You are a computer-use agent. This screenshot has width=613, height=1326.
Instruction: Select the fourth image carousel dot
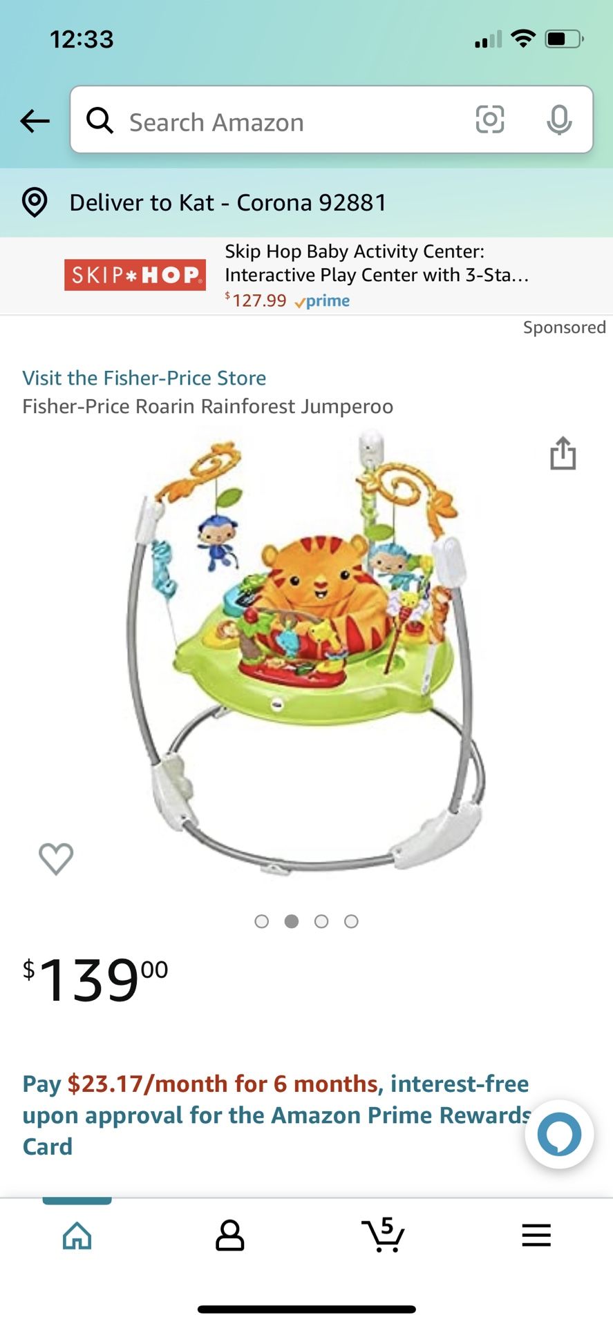click(351, 921)
